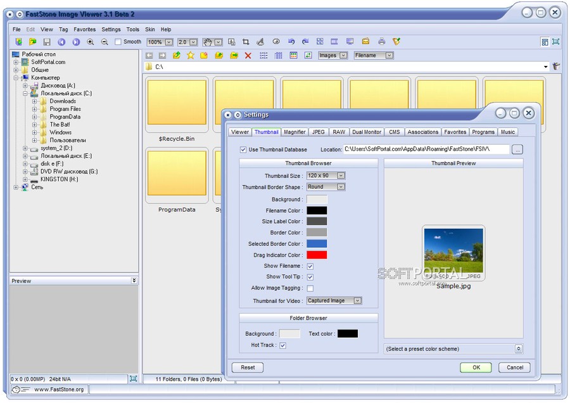Go to next image with right arrow icon

[76, 42]
